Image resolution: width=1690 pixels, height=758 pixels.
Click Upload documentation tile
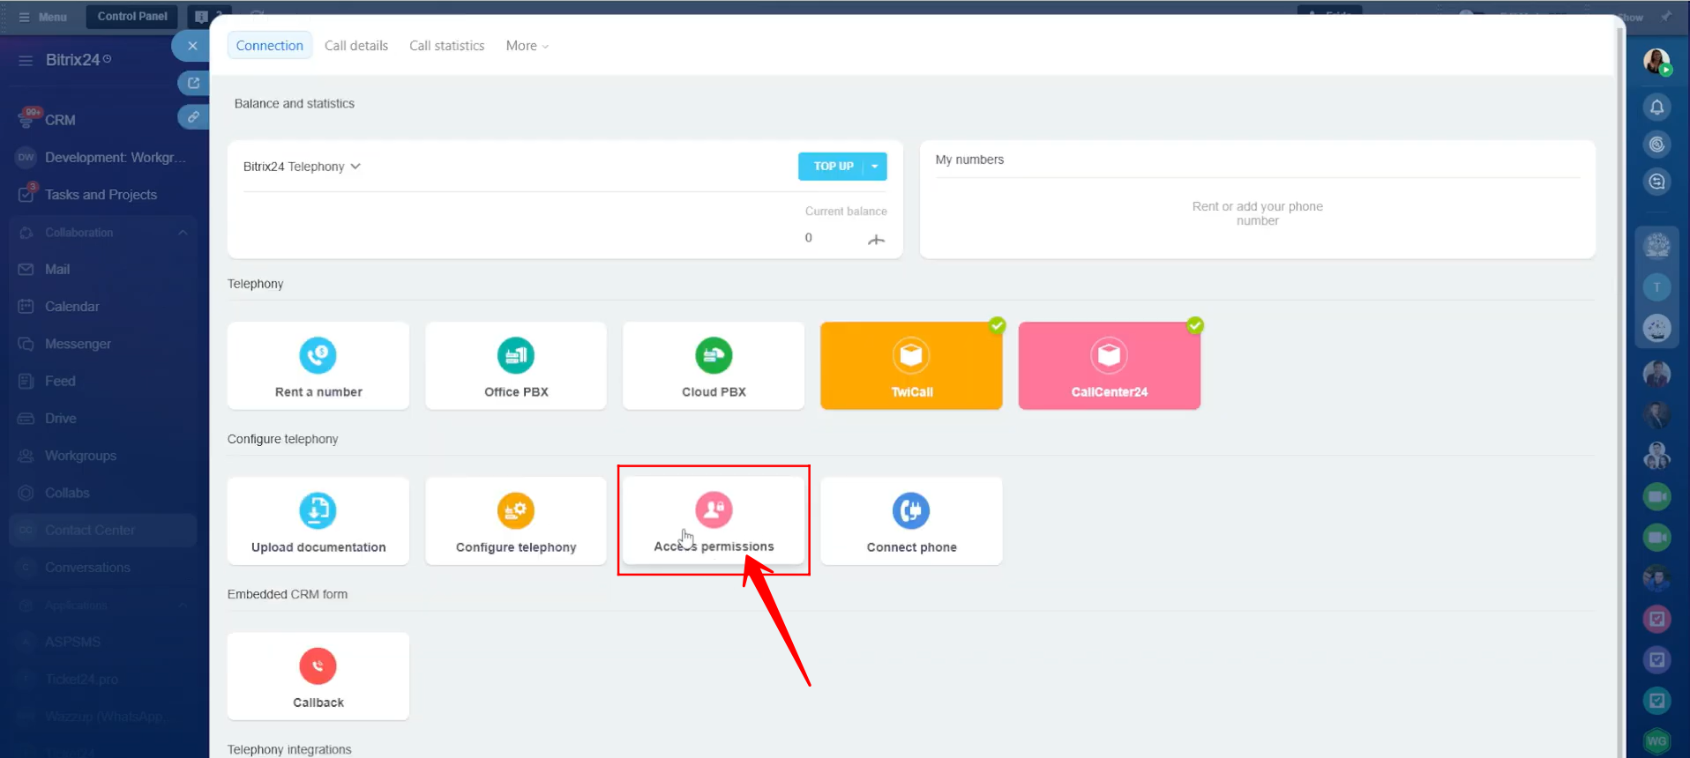318,521
